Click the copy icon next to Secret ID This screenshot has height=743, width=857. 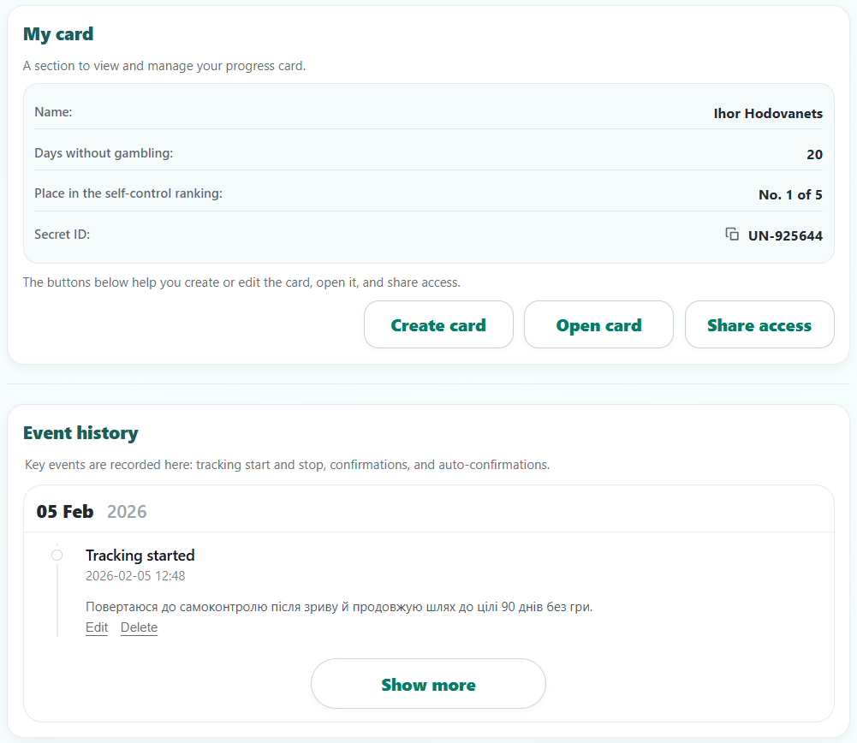pos(733,234)
